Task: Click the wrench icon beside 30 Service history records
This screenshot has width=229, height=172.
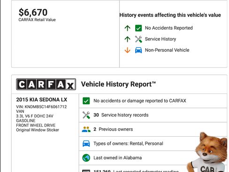Action: point(86,115)
